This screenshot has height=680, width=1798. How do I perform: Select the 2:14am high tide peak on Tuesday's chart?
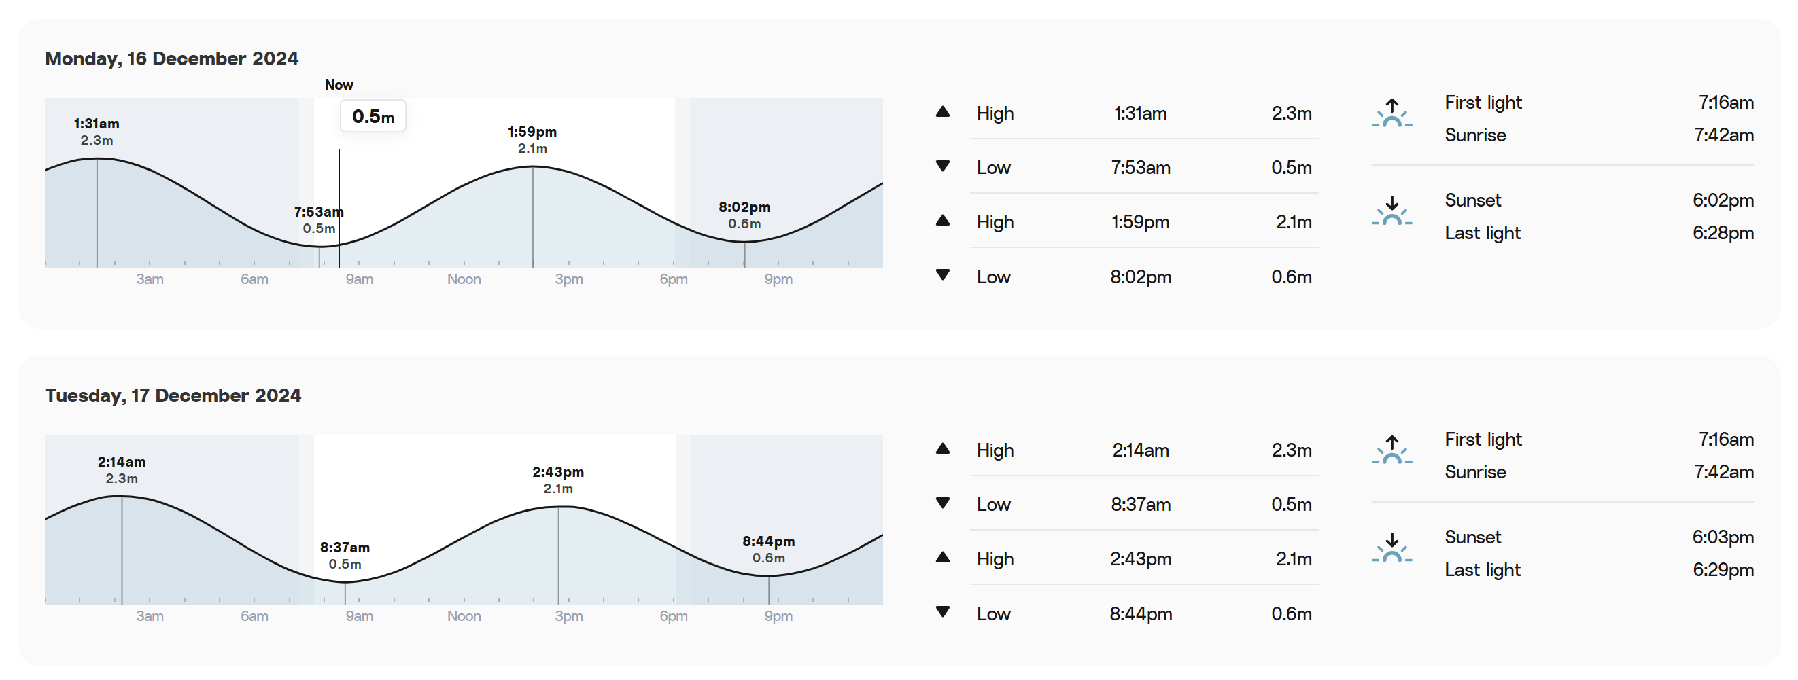(122, 497)
